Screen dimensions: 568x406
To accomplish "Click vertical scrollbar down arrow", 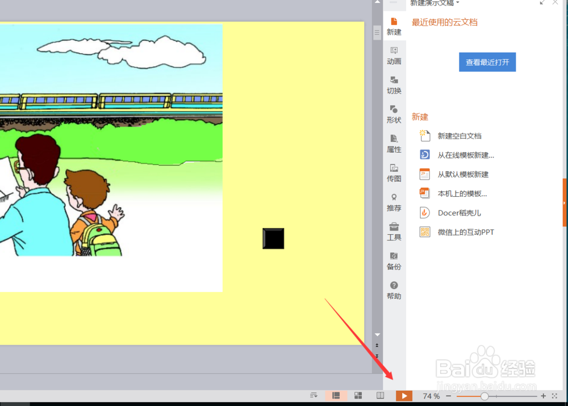I will tap(377, 335).
